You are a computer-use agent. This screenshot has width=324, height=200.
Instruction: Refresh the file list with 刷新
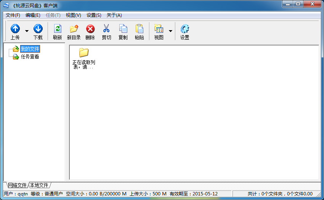(x=58, y=29)
